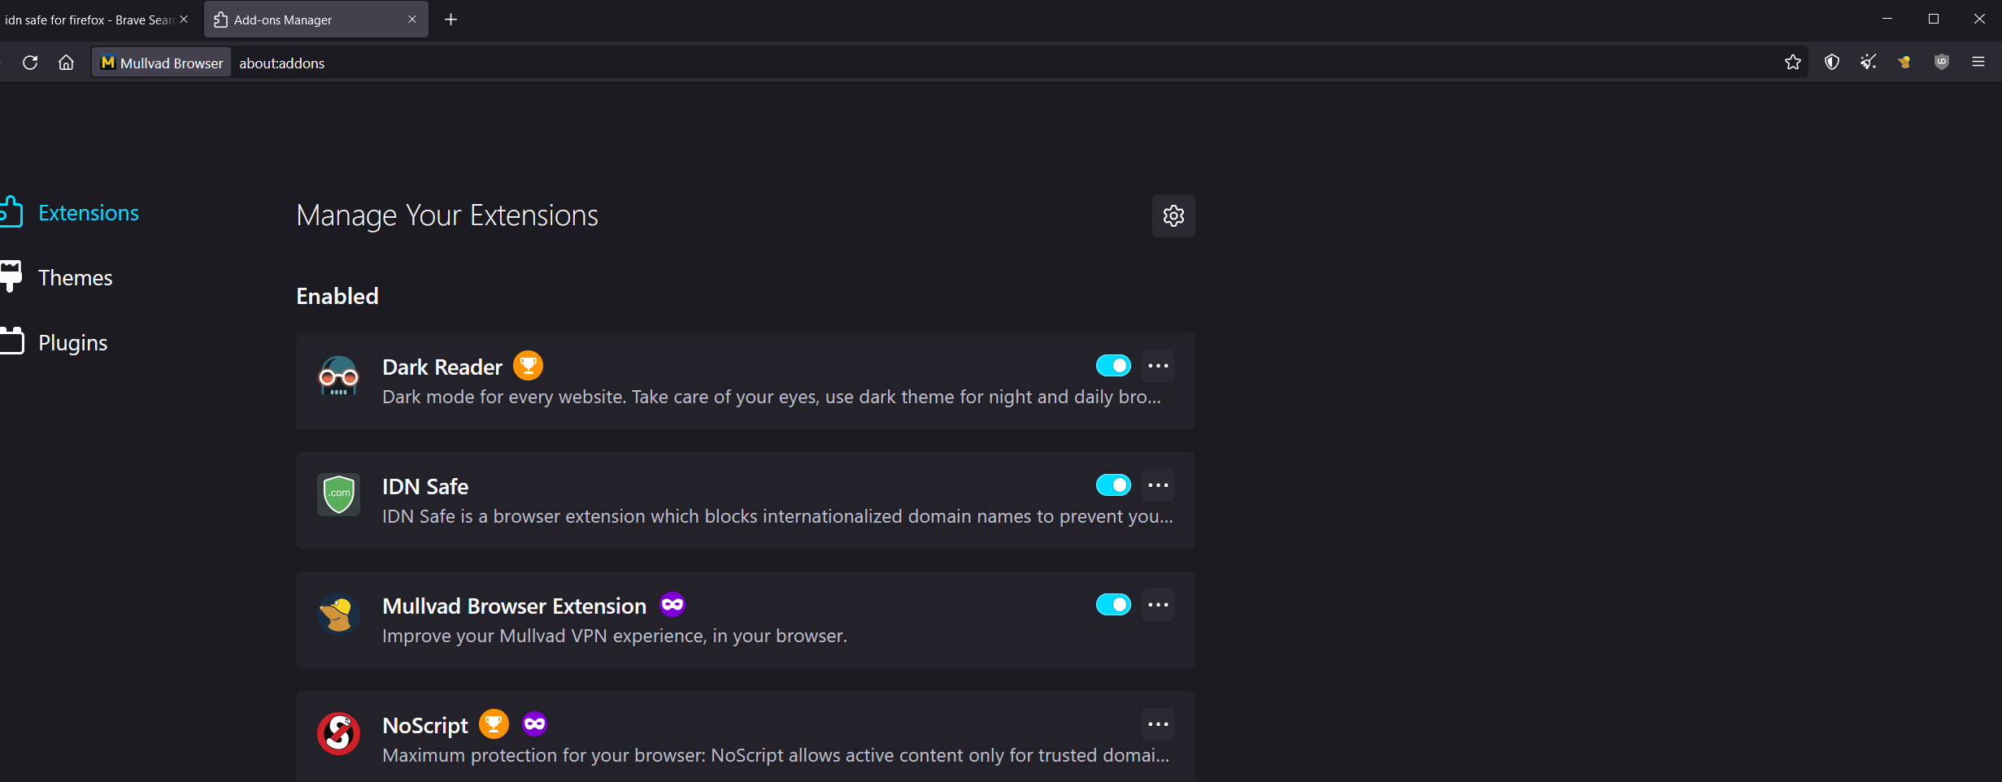2002x782 pixels.
Task: Click the Mullvad Browser identity button
Action: [162, 63]
